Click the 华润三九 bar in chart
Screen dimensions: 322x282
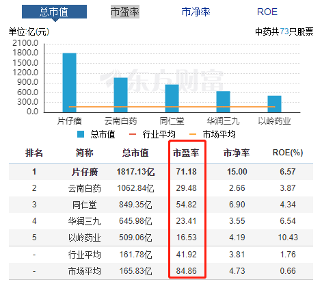[224, 102]
